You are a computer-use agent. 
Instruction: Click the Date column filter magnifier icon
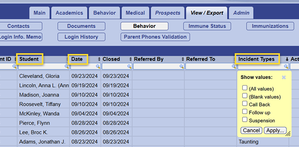[x=98, y=66]
